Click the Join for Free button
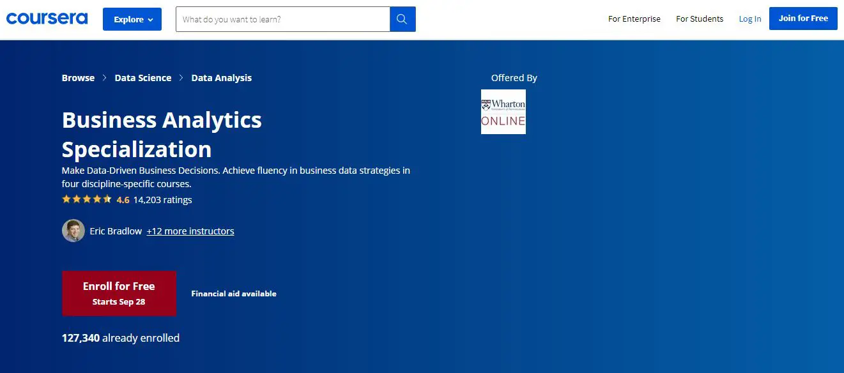The width and height of the screenshot is (844, 373). 802,19
